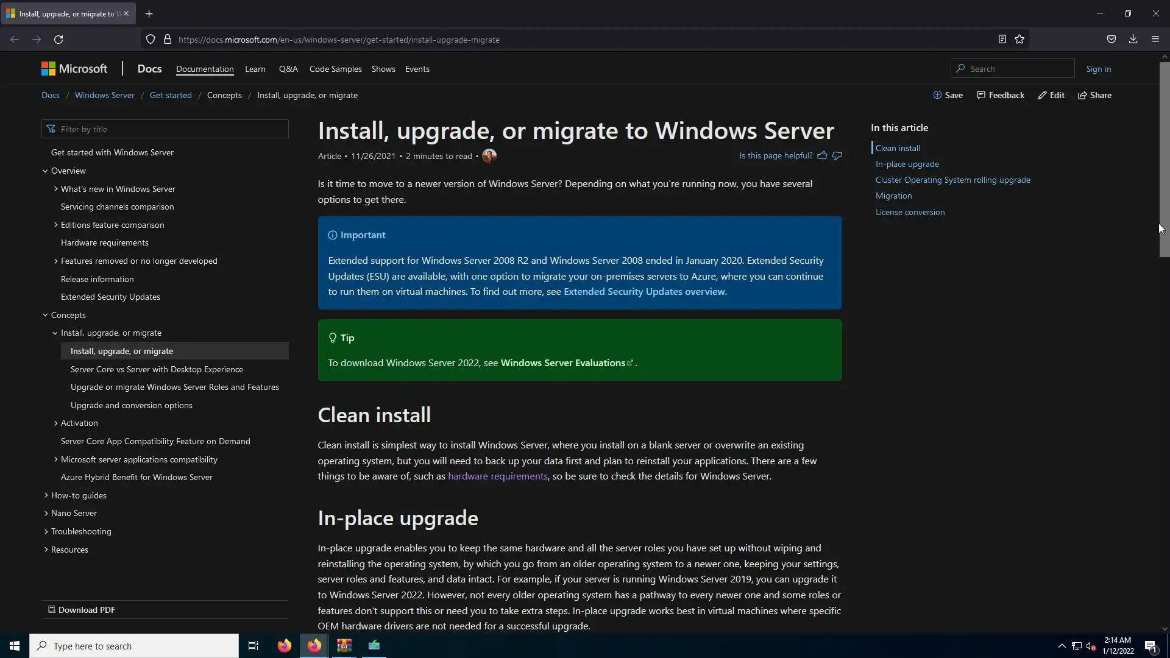Open the Share page option

pos(1094,95)
